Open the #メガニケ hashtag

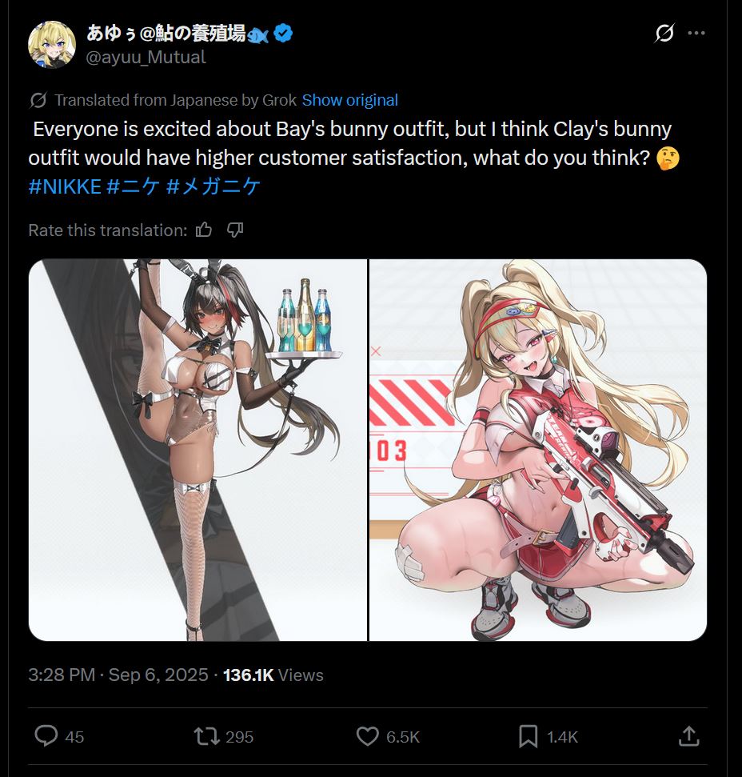(213, 186)
